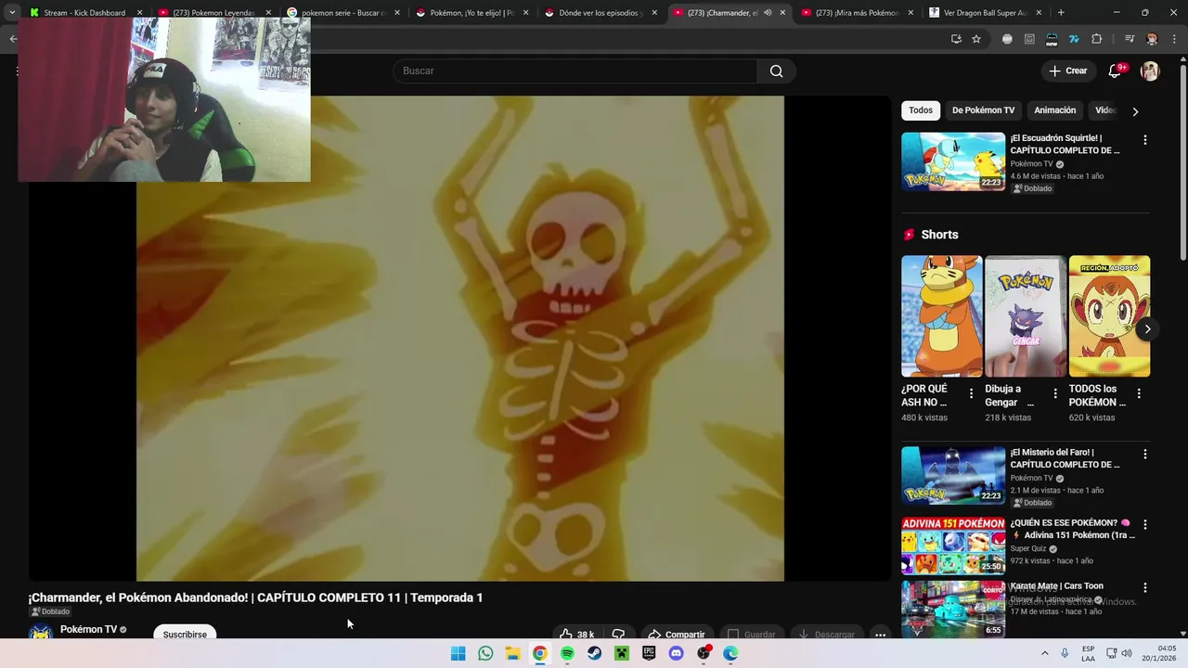This screenshot has height=668, width=1188.
Task: Open YouTube notifications bell
Action: [1115, 71]
